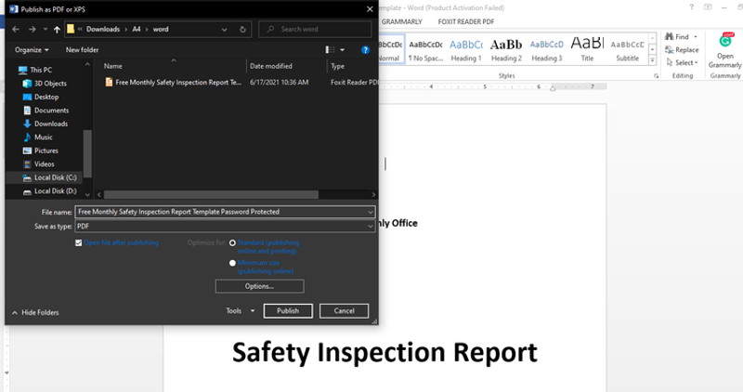Cancel the publish dialog
Screen dimensions: 743x392
[344, 311]
